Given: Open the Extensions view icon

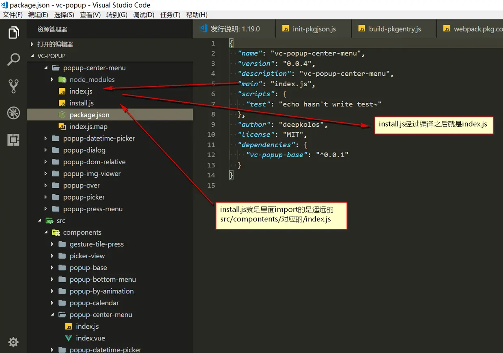Looking at the screenshot, I should [x=13, y=140].
